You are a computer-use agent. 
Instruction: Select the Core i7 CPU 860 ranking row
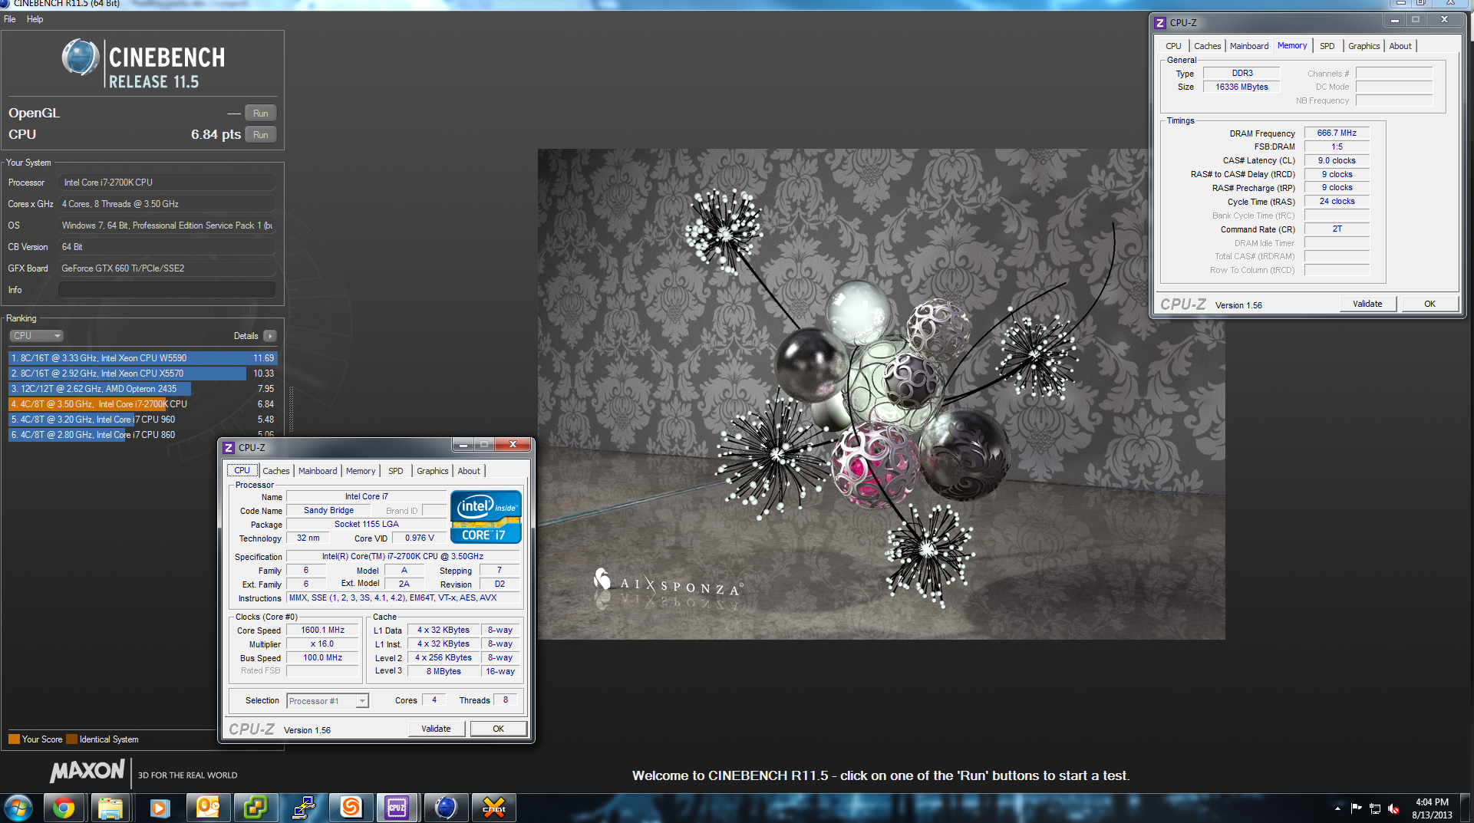pyautogui.click(x=143, y=435)
